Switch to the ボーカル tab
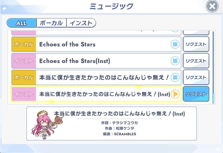 click(51, 23)
